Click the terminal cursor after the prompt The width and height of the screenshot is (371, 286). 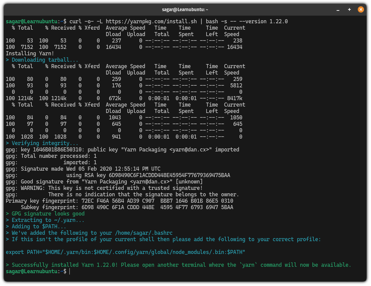70,271
